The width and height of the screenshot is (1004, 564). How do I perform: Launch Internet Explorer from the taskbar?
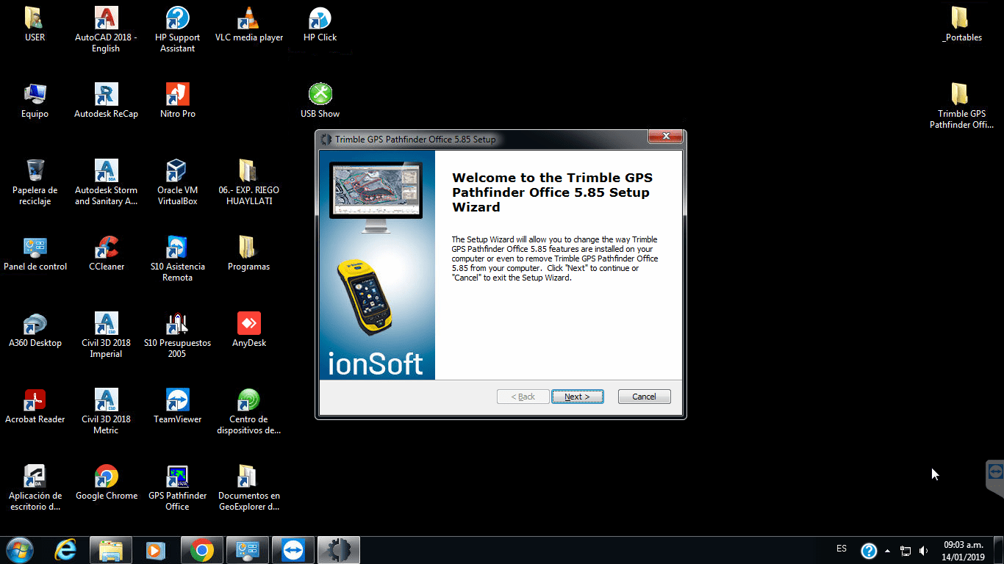(x=65, y=550)
